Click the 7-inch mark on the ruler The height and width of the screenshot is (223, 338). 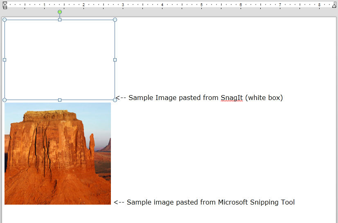point(280,5)
